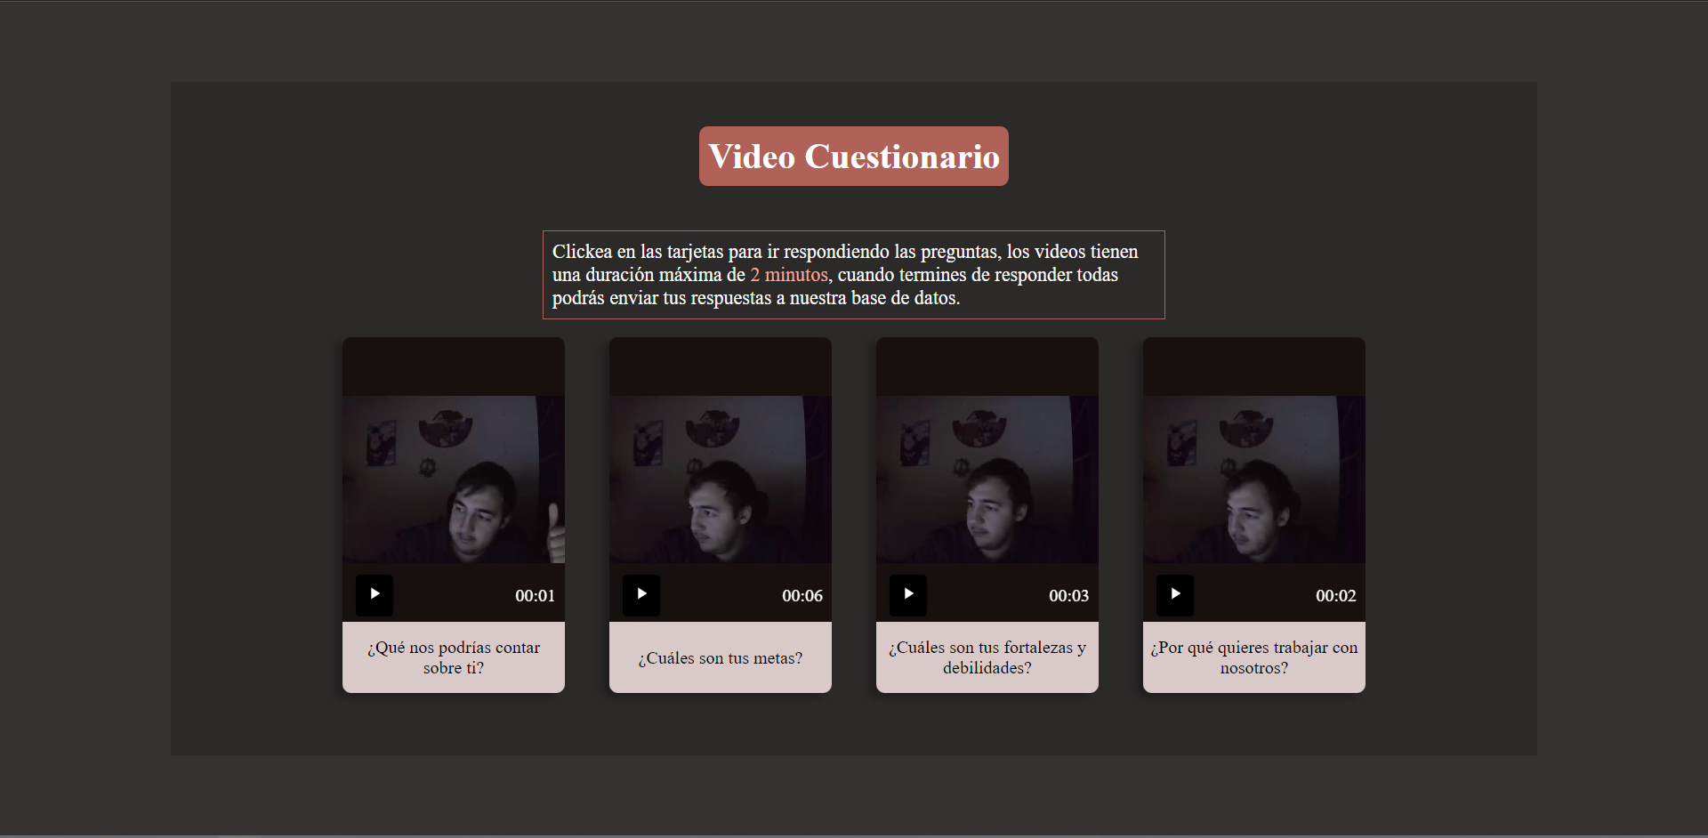Open the "¿Qué nos podrías contar sobre ti?" card
The width and height of the screenshot is (1708, 838).
[x=453, y=657]
